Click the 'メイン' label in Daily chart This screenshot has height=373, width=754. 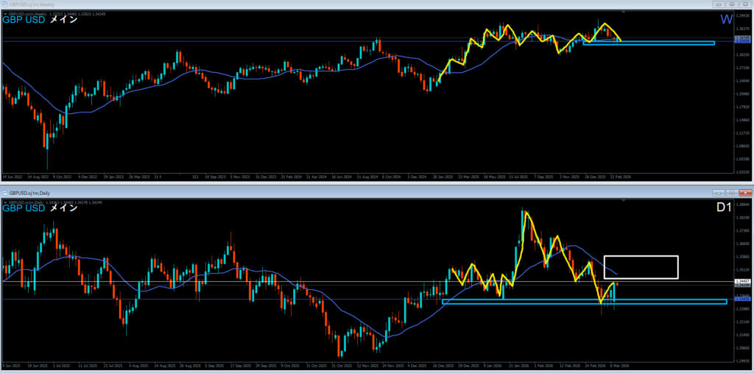pyautogui.click(x=63, y=209)
